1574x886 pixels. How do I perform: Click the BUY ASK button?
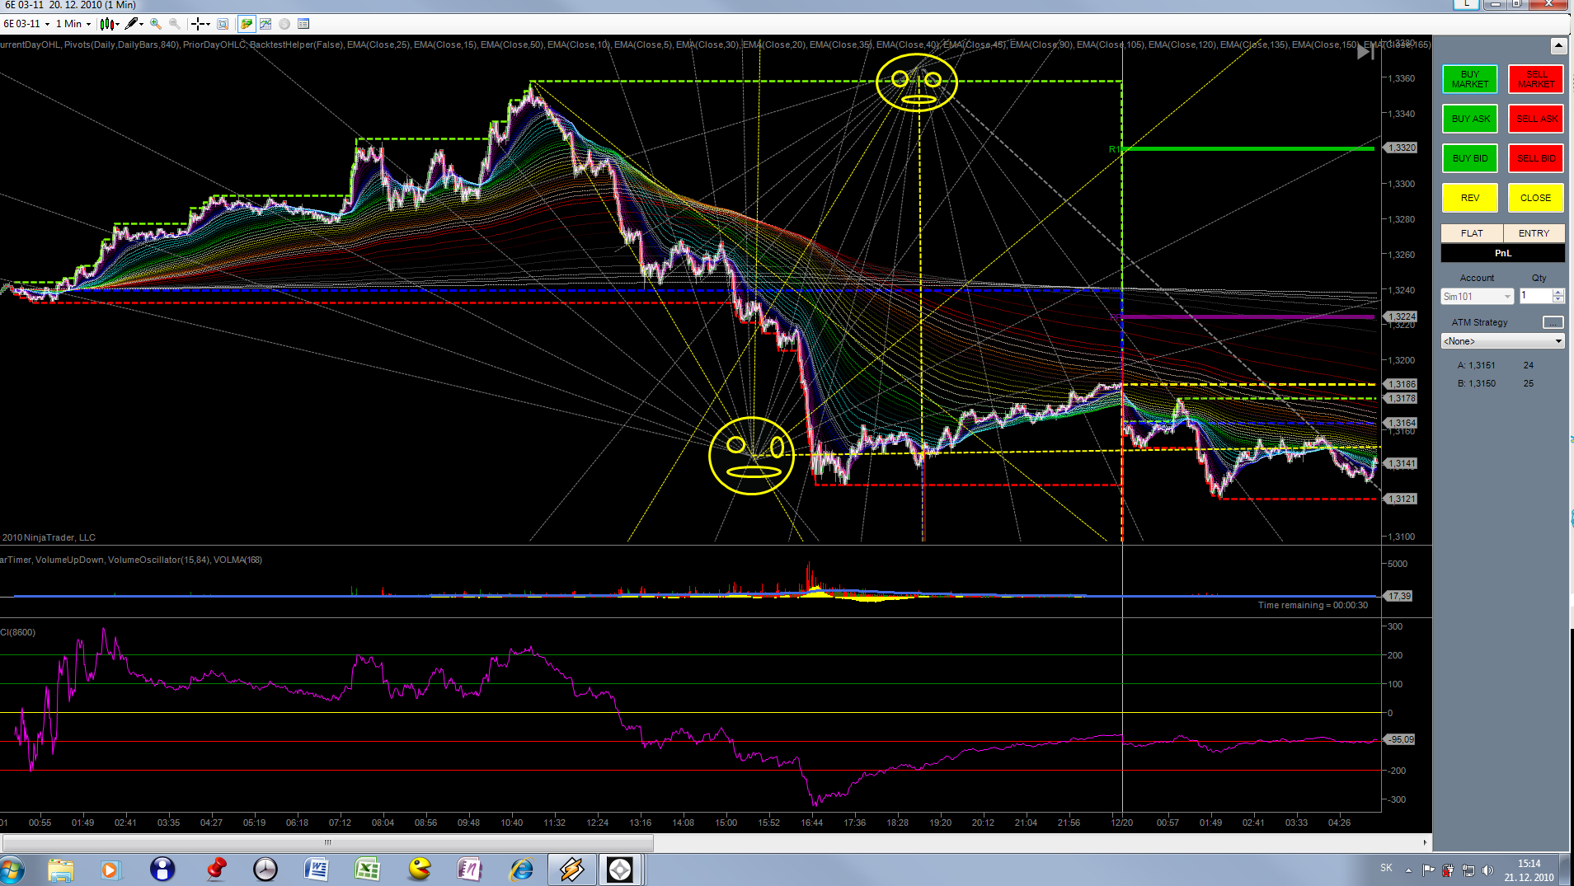(1470, 119)
